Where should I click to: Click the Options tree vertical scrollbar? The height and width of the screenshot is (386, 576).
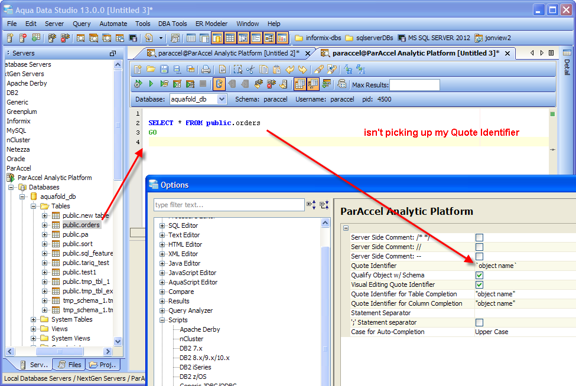[x=325, y=316]
